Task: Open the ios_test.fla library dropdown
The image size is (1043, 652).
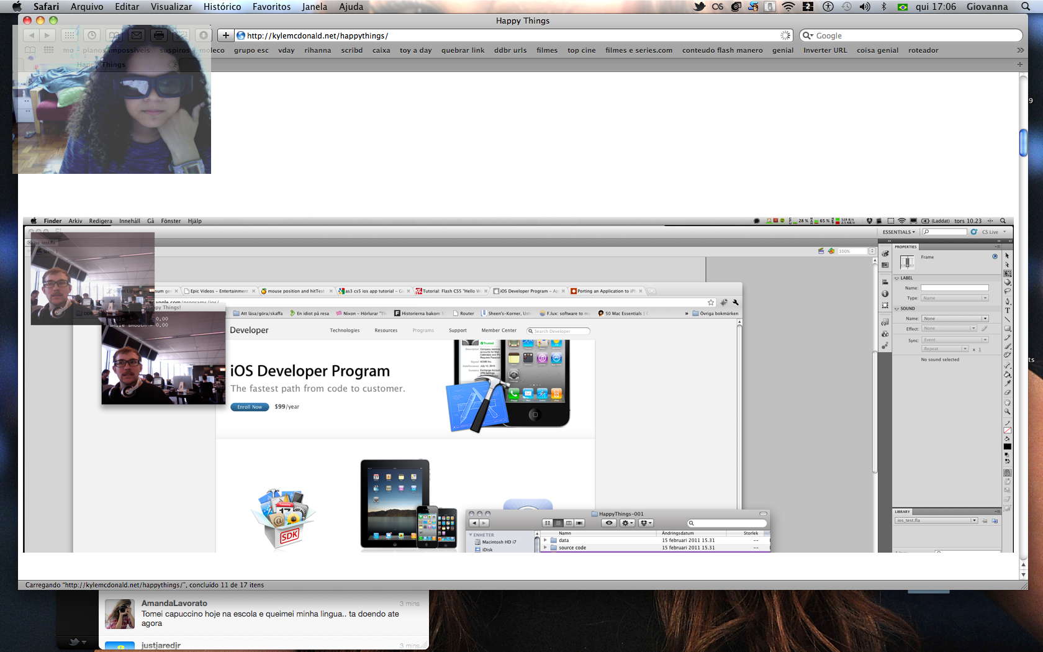Action: tap(936, 520)
